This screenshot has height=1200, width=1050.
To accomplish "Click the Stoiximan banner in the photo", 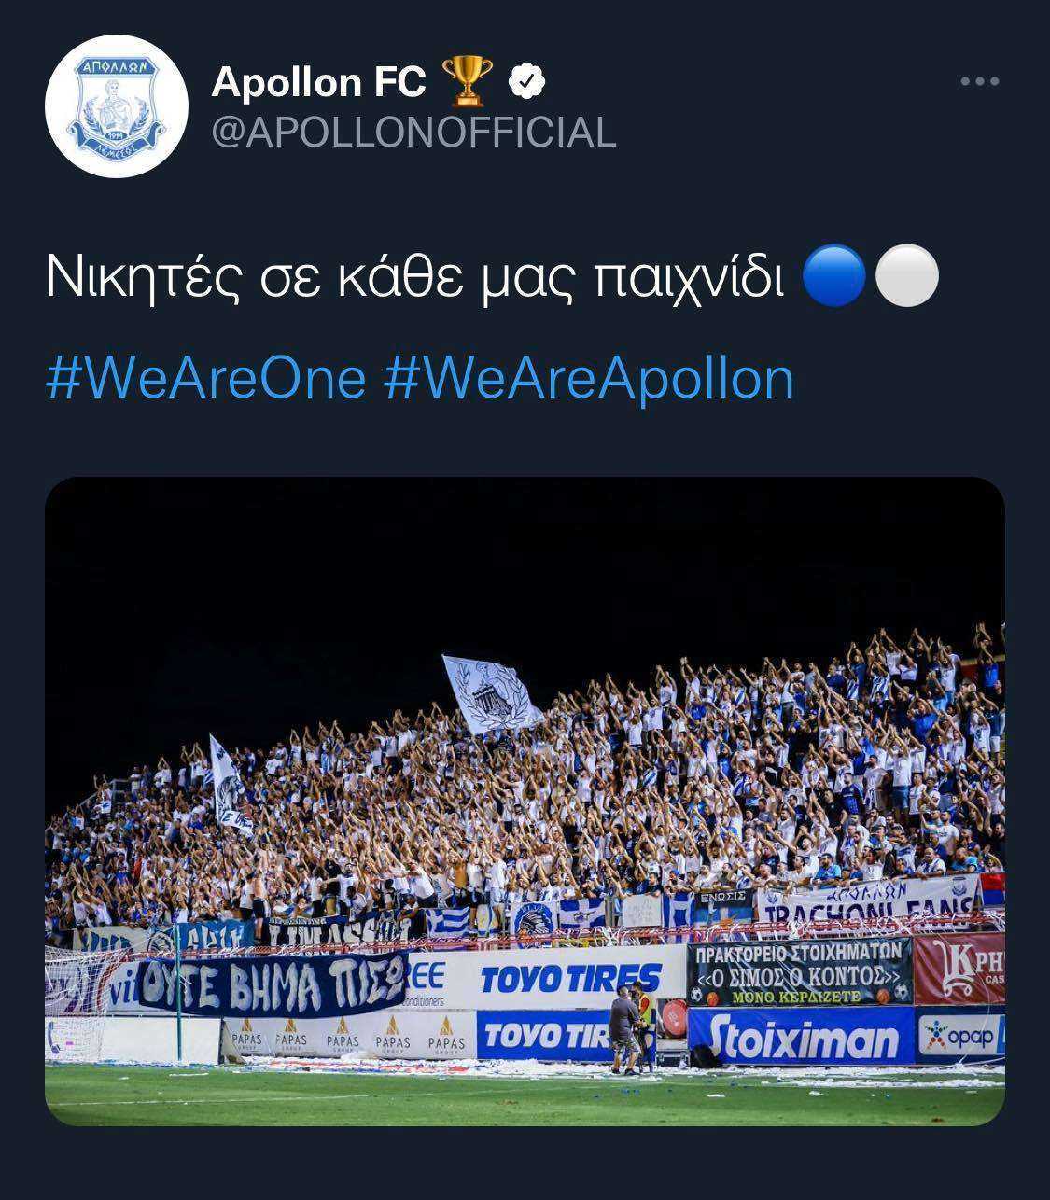I will pyautogui.click(x=801, y=1038).
